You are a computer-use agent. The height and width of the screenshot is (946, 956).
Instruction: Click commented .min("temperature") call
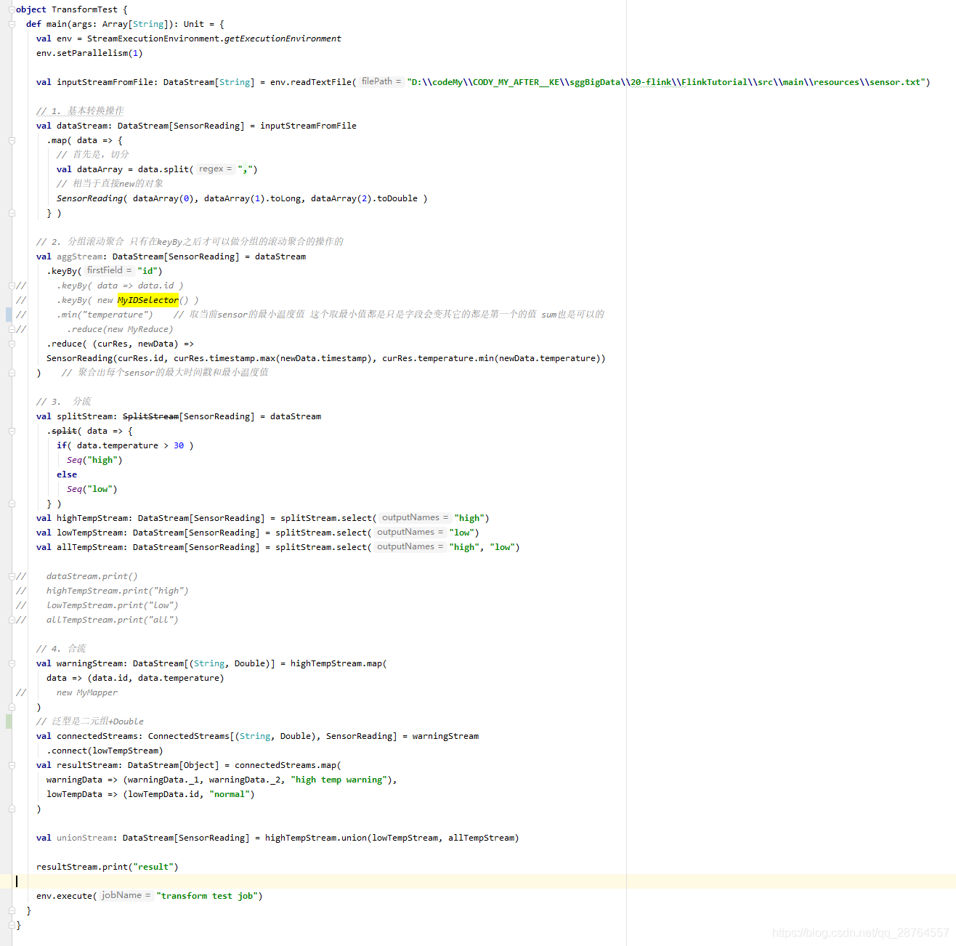pos(105,315)
